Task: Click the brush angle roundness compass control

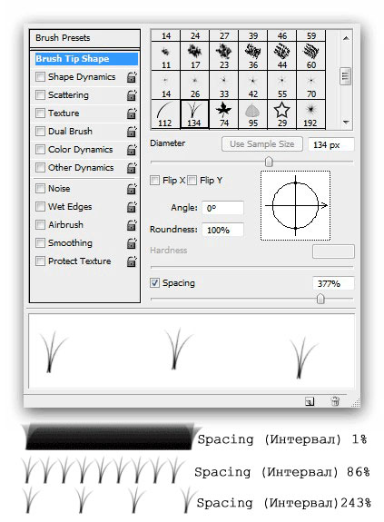Action: [x=295, y=205]
